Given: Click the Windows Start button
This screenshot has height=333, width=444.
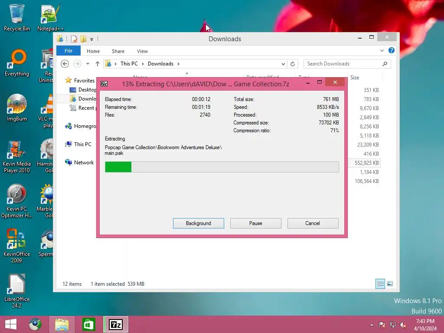Looking at the screenshot, I should click(x=11, y=324).
